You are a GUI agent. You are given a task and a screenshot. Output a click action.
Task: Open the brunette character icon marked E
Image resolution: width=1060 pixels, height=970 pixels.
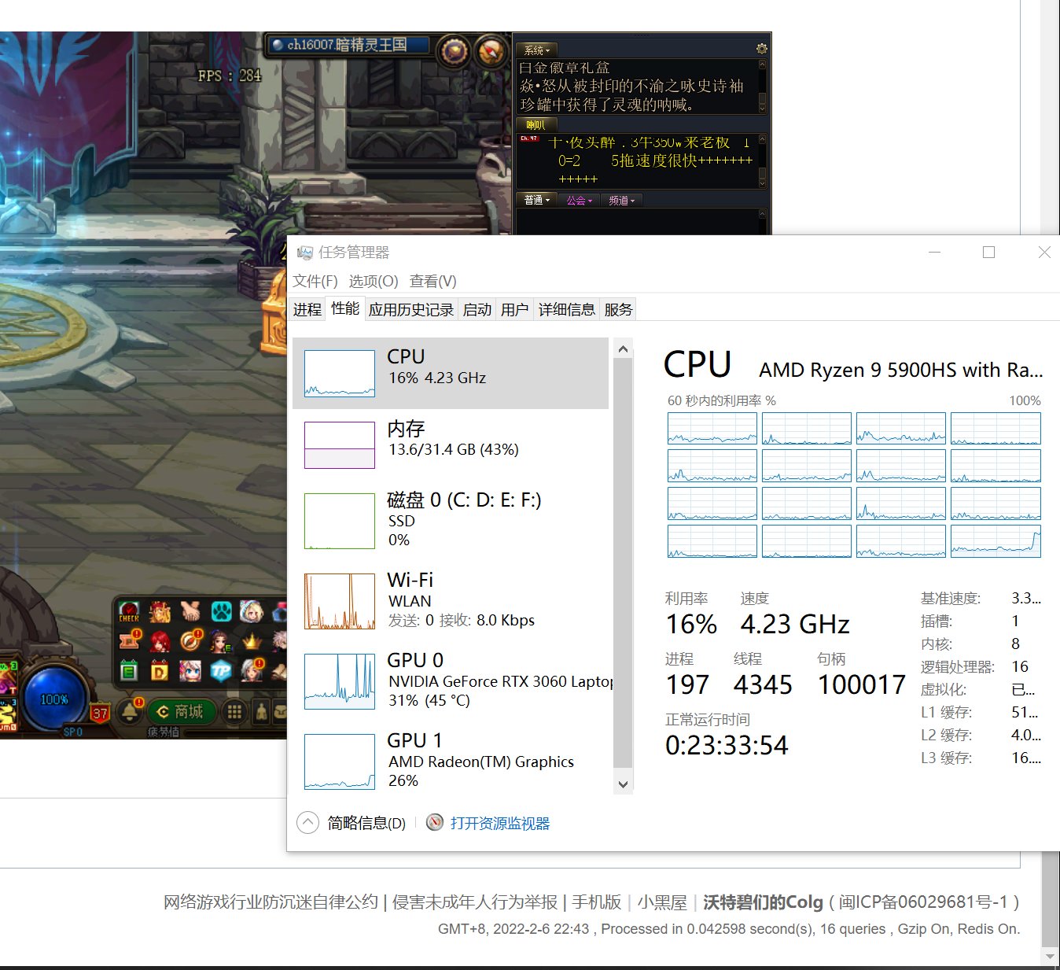(221, 642)
